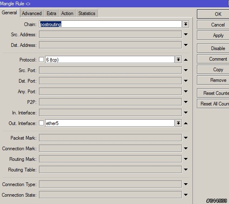Reset Counters for this rule
Screen dimensions: 229x204
pyautogui.click(x=213, y=93)
